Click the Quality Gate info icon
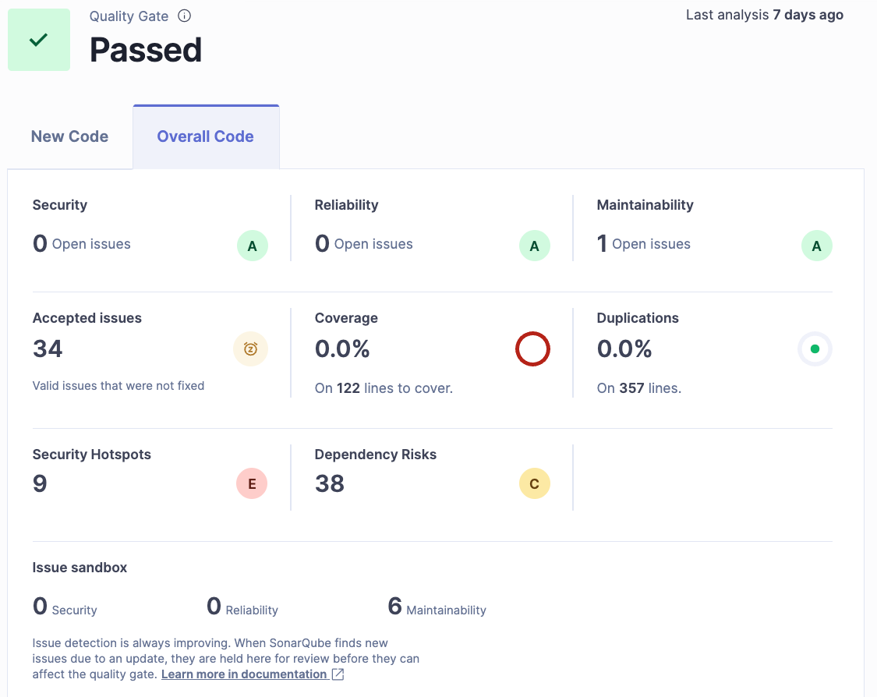Screen dimensions: 877x697 184,16
